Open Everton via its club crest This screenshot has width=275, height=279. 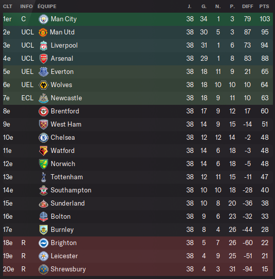44,72
